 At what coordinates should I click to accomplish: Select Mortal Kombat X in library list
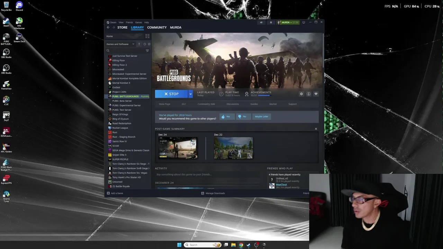[x=121, y=83]
